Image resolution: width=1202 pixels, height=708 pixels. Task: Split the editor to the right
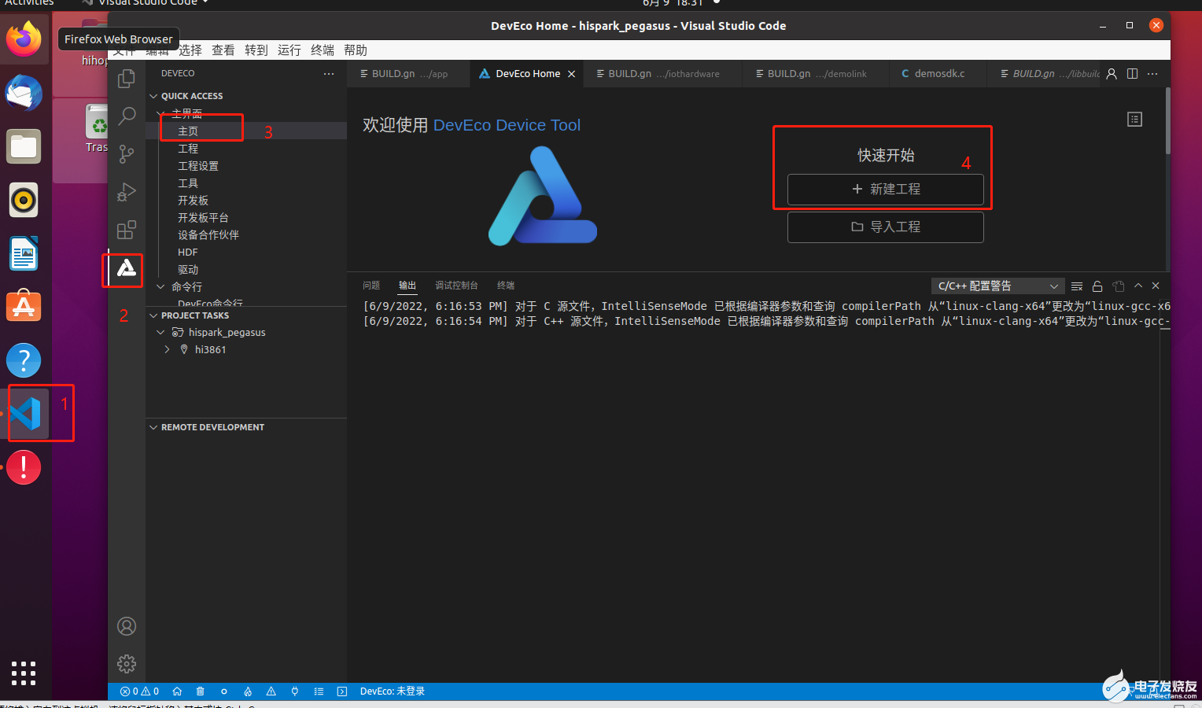pos(1132,73)
